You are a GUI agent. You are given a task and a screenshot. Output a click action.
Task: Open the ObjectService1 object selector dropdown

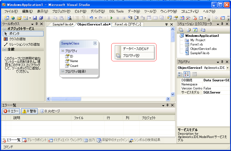click(x=228, y=68)
